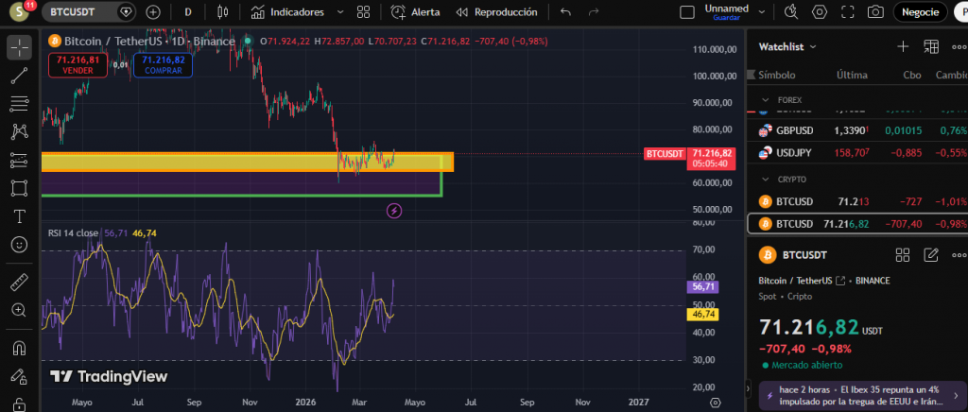Click the Negocie button
Image resolution: width=968 pixels, height=412 pixels.
pyautogui.click(x=920, y=12)
